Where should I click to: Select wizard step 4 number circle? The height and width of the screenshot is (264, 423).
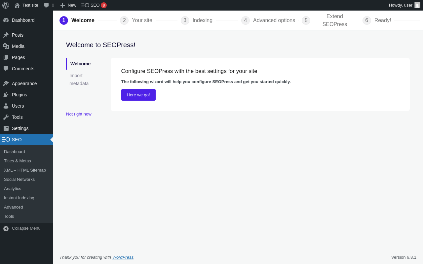click(246, 20)
